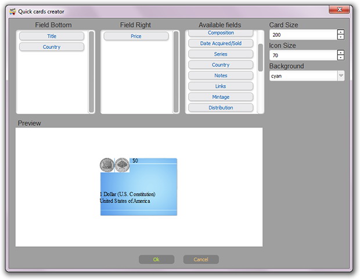The height and width of the screenshot is (280, 360).
Task: Click 'United States of America' preview text
Action: pos(125,201)
